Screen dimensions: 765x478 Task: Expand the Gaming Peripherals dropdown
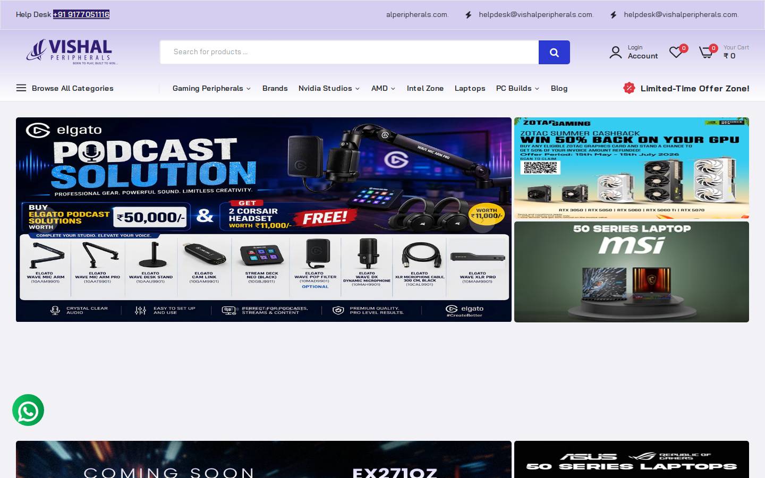click(211, 88)
